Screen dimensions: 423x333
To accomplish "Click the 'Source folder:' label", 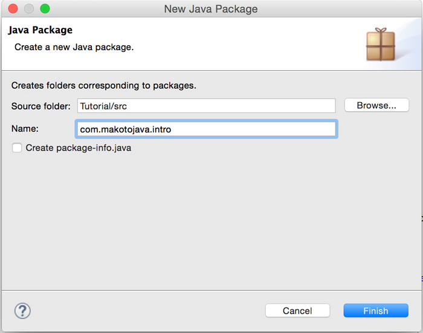I will tap(41, 106).
